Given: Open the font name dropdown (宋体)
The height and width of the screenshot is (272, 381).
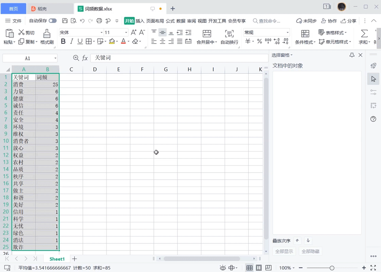Looking at the screenshot, I should (x=101, y=32).
